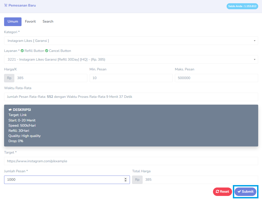Switch to the Search tab
The height and width of the screenshot is (203, 262).
[x=48, y=21]
